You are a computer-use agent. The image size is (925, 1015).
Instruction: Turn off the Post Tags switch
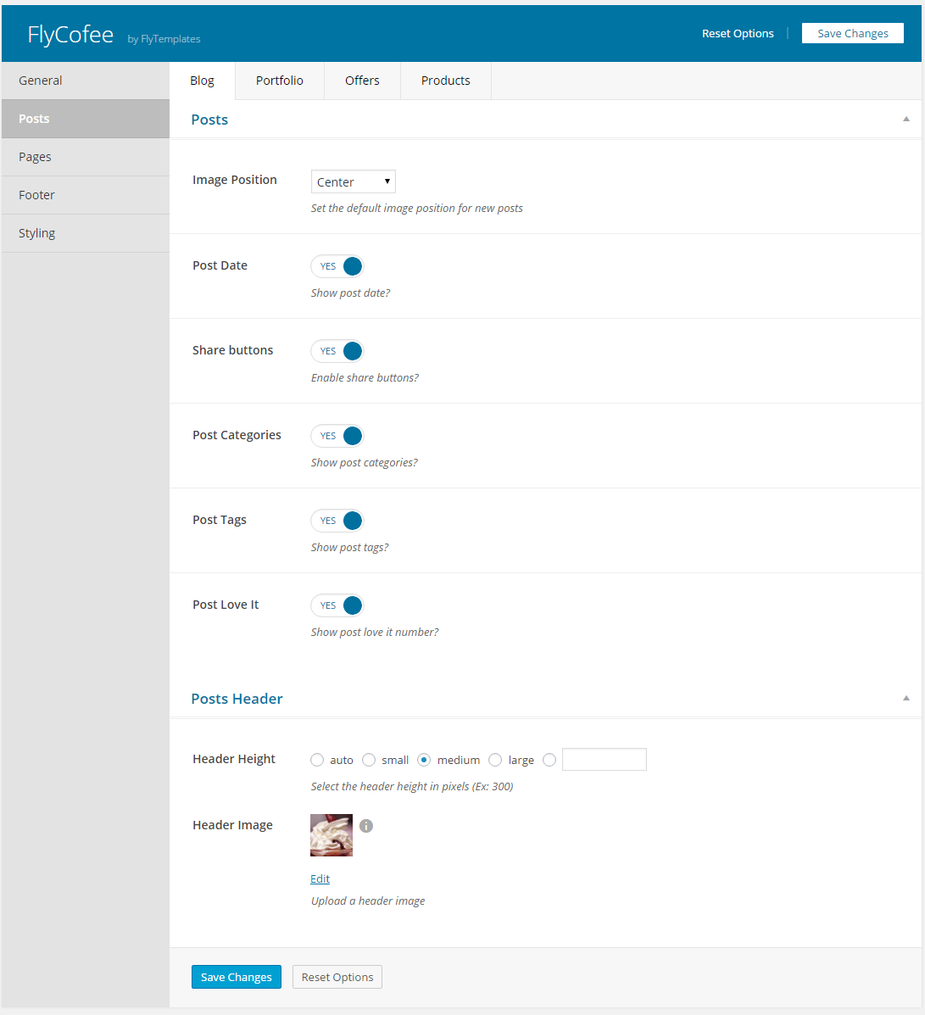(337, 521)
